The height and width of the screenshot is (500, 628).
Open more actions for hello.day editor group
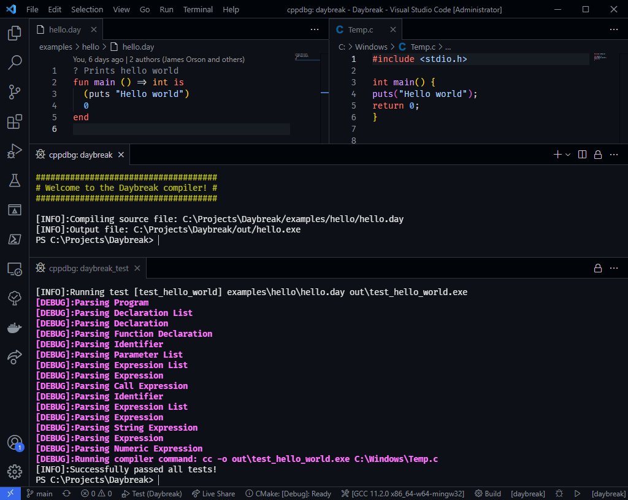(315, 29)
